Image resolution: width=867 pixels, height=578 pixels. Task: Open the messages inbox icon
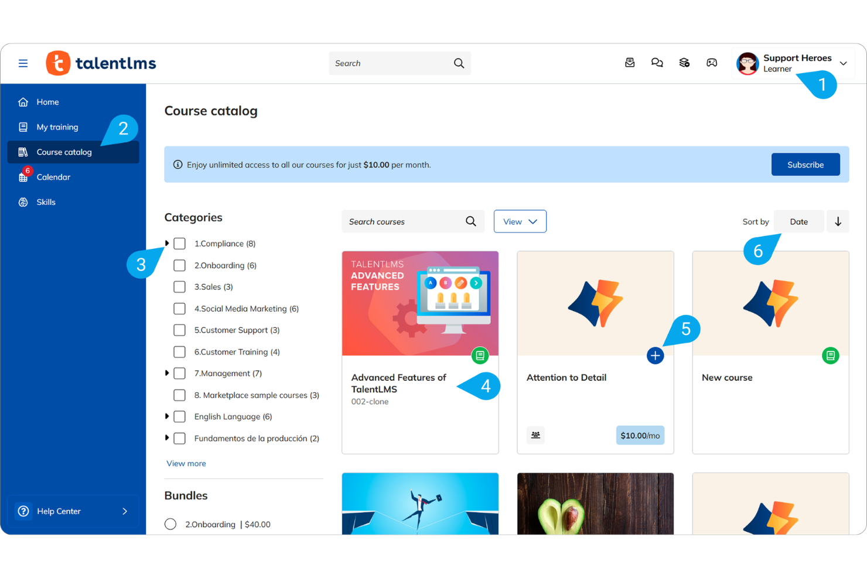[630, 63]
